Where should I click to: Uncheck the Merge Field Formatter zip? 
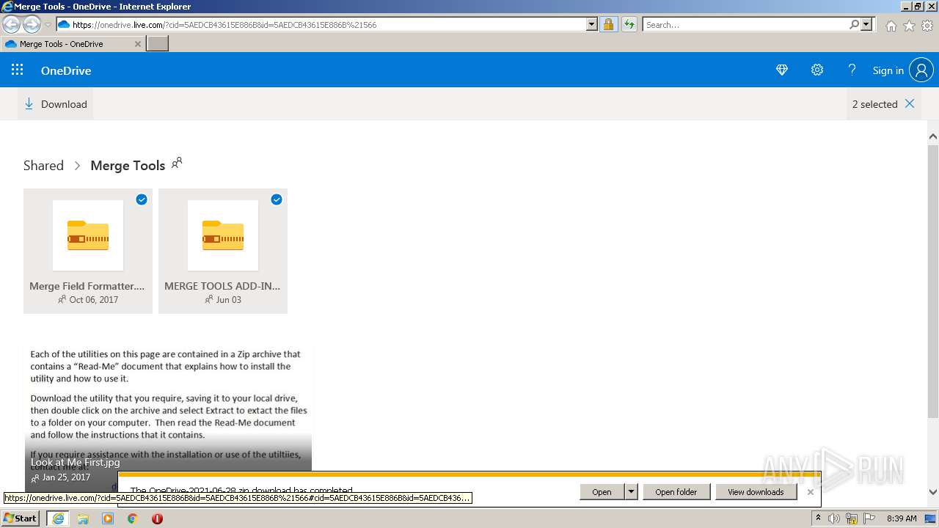pyautogui.click(x=142, y=199)
